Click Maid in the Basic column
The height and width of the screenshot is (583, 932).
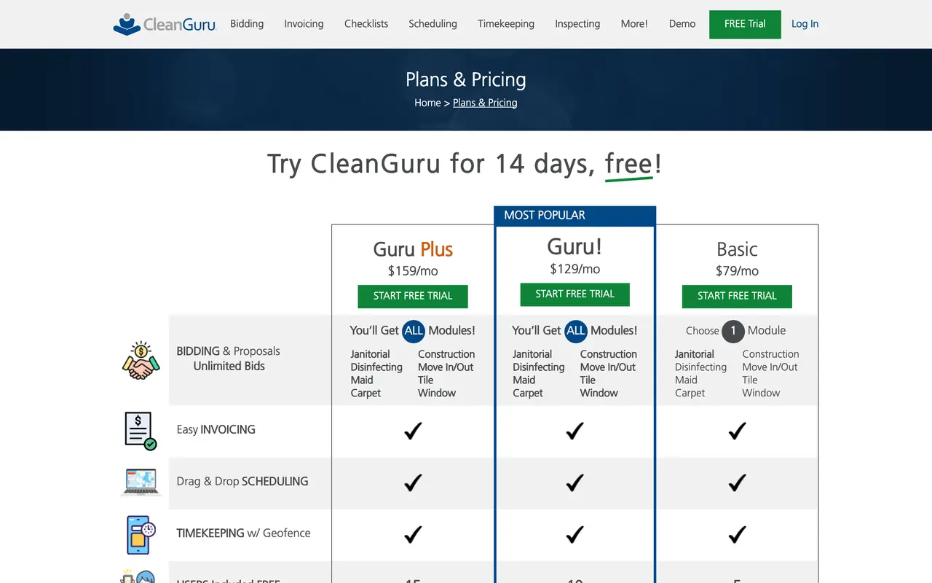tap(686, 380)
